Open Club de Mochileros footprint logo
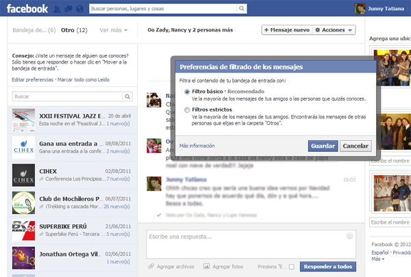This screenshot has width=411, height=277. click(x=23, y=203)
